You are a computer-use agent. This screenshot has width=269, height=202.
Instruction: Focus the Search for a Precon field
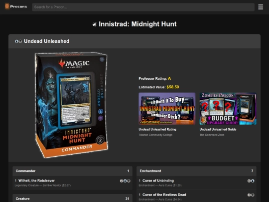tap(143, 7)
